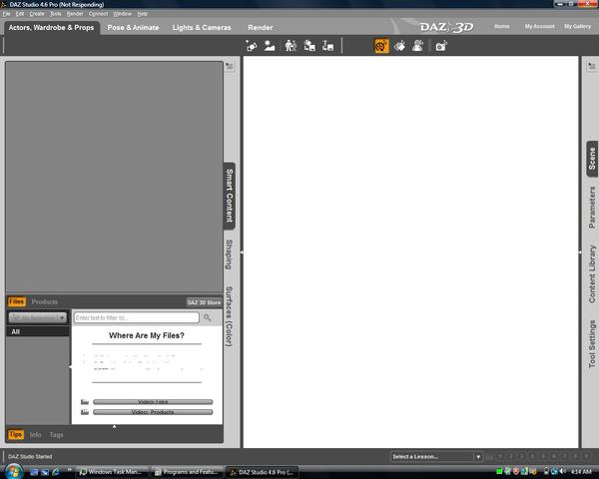Open the selection filter dropdown above the All category
This screenshot has height=479, width=599.
pos(38,317)
